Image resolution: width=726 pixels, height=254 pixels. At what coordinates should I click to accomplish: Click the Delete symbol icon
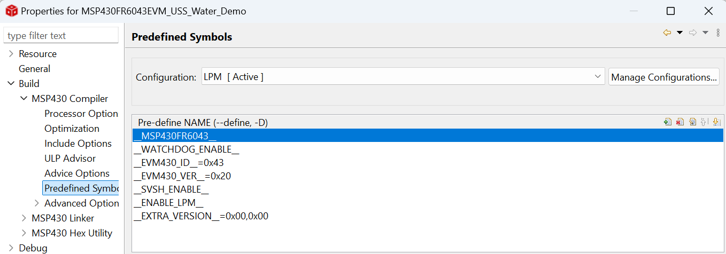coord(680,122)
